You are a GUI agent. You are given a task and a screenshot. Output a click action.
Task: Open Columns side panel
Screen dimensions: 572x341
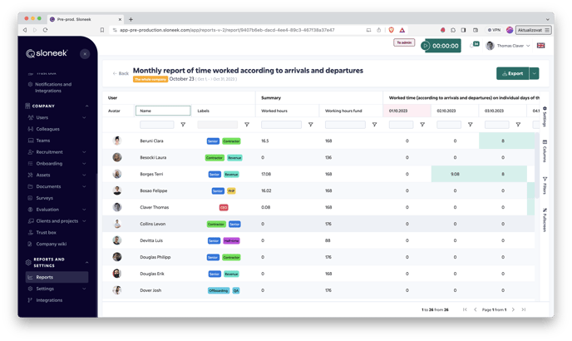(545, 151)
